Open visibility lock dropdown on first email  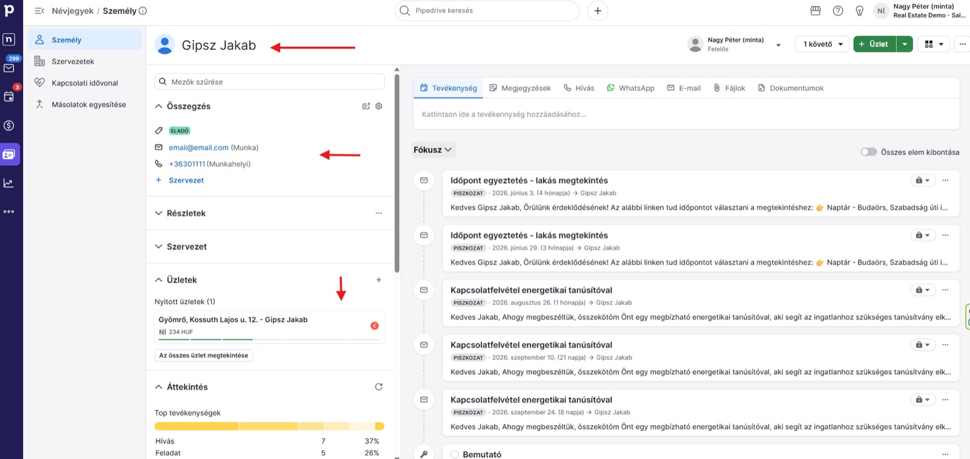pyautogui.click(x=923, y=180)
